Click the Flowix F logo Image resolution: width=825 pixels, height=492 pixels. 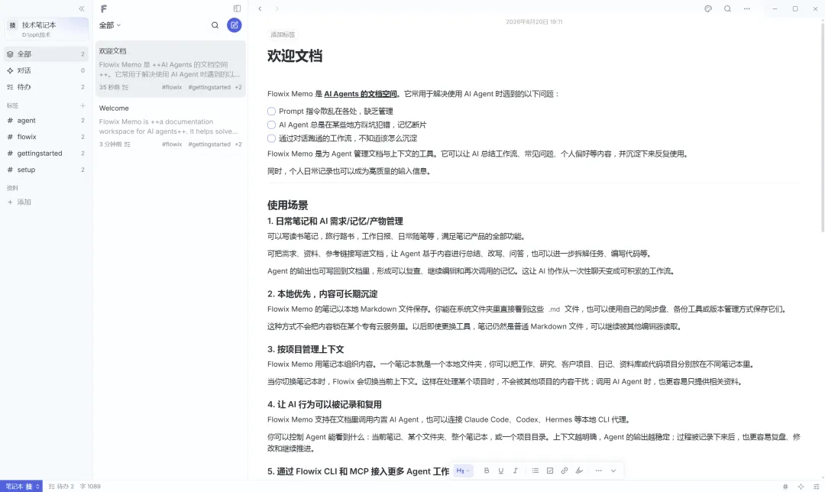pos(104,8)
